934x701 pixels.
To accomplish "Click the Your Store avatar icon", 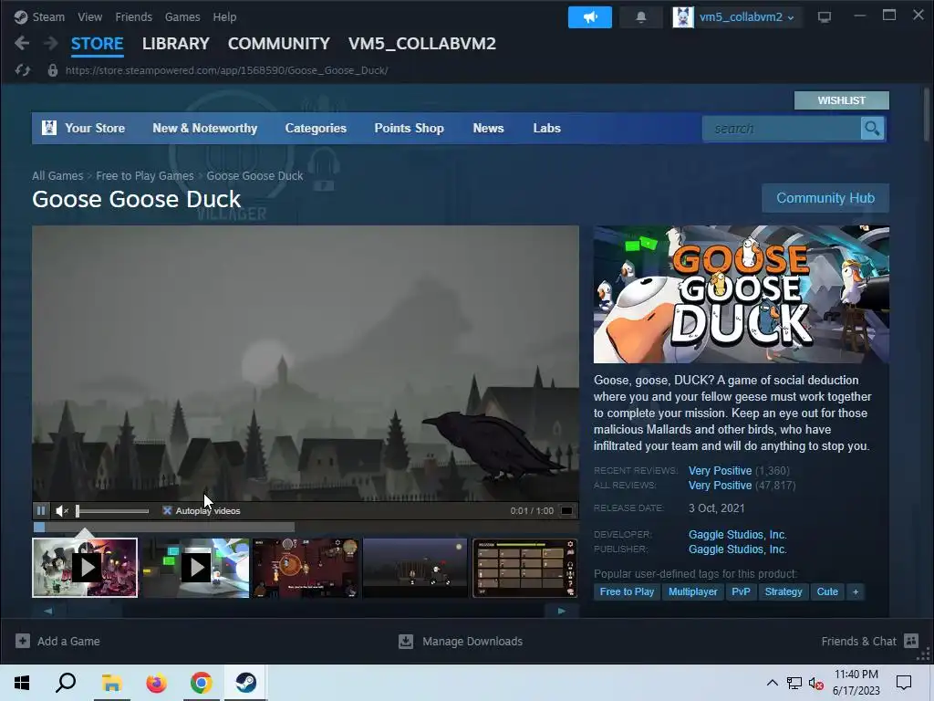I will click(x=49, y=128).
